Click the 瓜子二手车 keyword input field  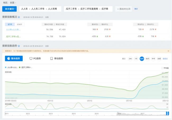(88, 9)
